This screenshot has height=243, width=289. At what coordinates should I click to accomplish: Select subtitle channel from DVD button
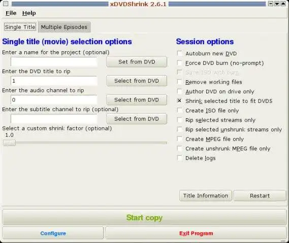137,119
